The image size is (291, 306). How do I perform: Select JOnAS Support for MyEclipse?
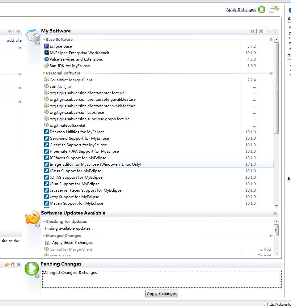[76, 177]
